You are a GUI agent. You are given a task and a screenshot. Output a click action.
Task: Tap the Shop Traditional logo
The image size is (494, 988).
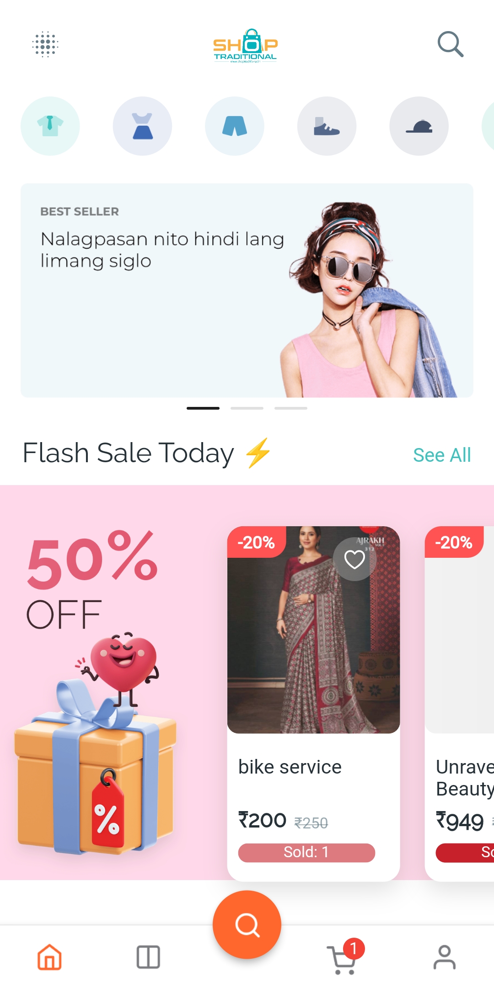[x=246, y=46]
